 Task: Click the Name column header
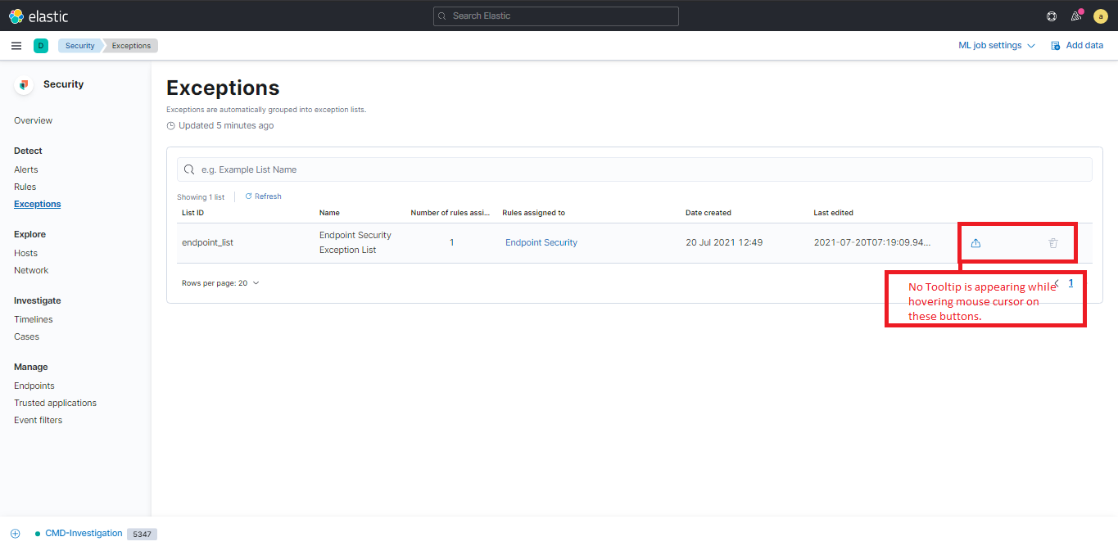[329, 213]
